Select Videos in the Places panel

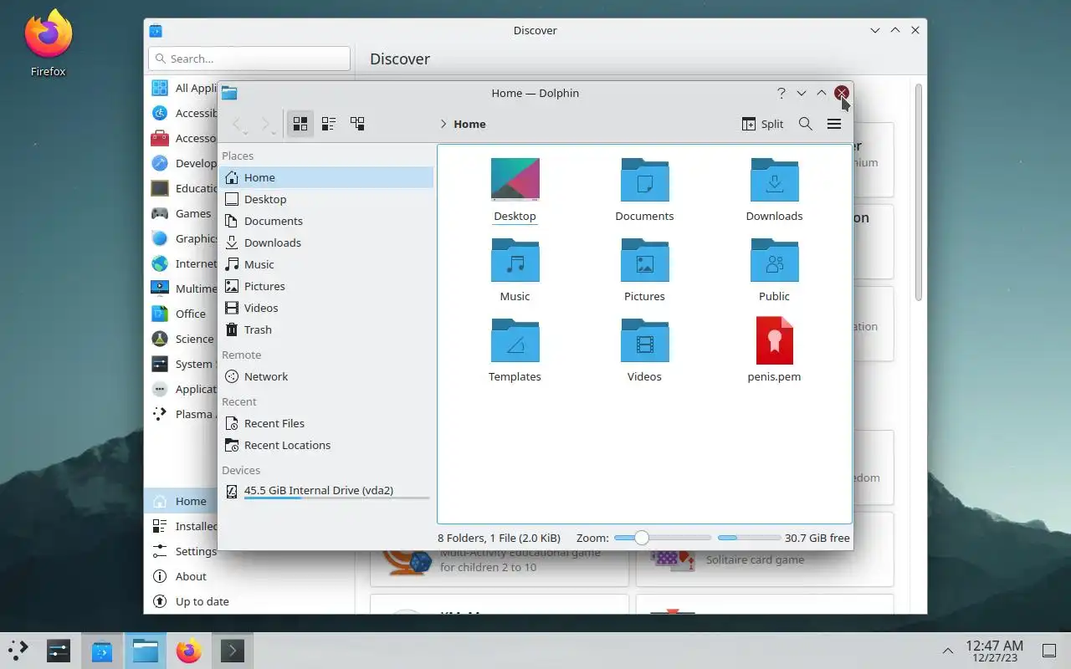(x=326, y=308)
